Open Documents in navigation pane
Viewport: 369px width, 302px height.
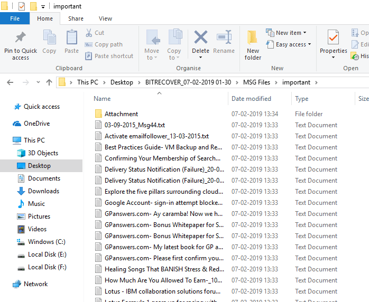click(44, 178)
